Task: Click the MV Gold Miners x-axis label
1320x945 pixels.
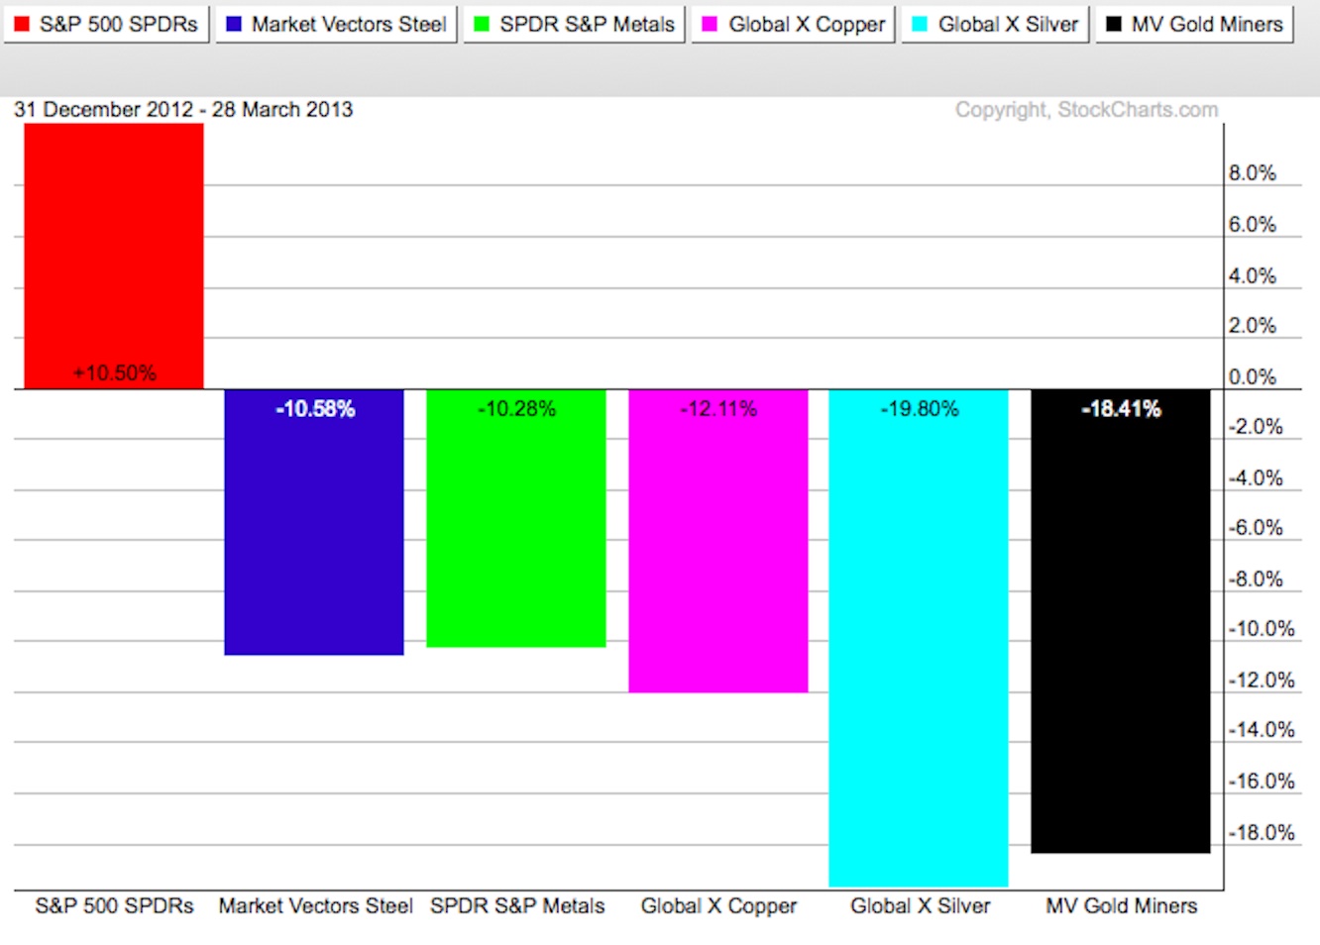Action: [x=1121, y=906]
